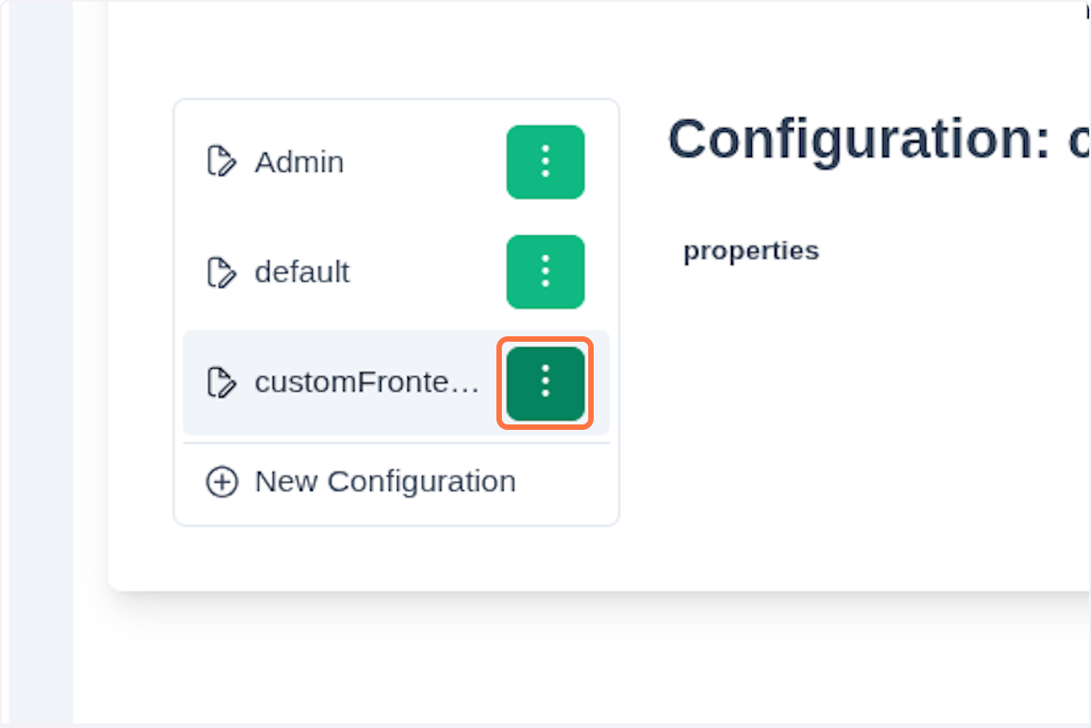Select the Admin configuration entry

tap(300, 162)
